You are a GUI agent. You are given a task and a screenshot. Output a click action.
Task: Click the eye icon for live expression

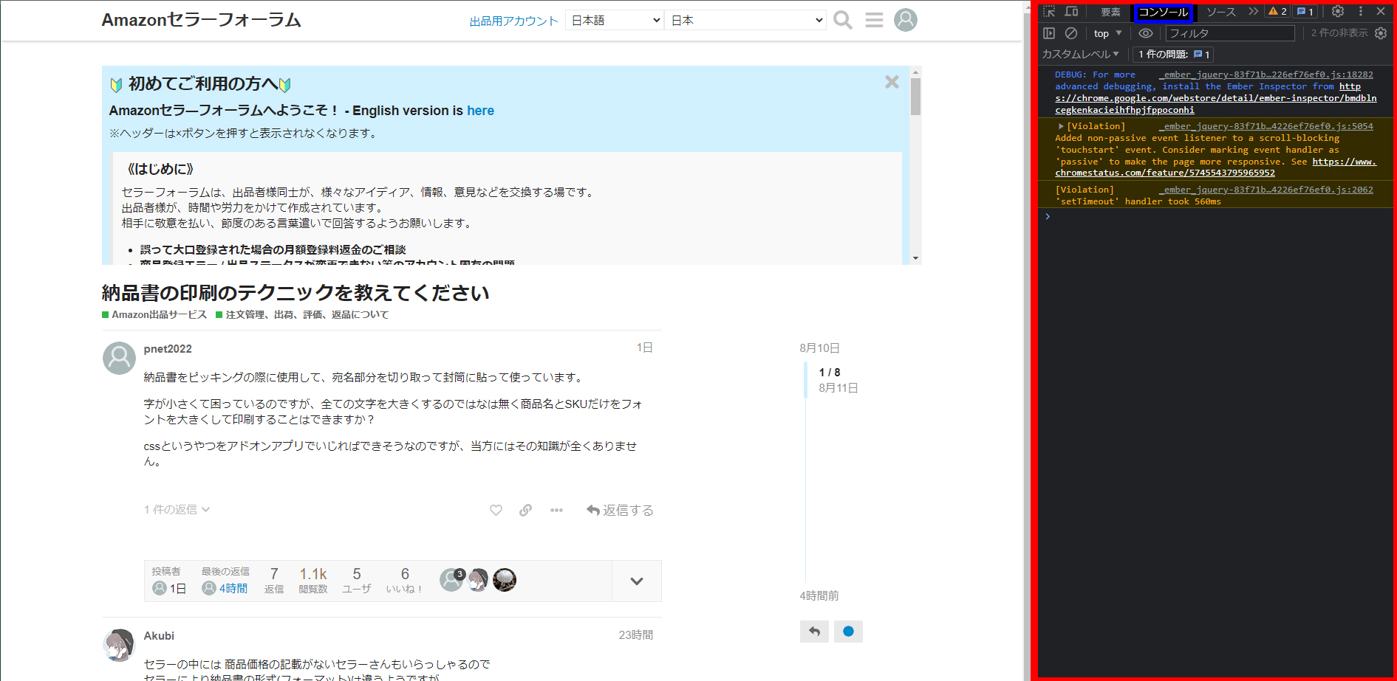point(1146,33)
